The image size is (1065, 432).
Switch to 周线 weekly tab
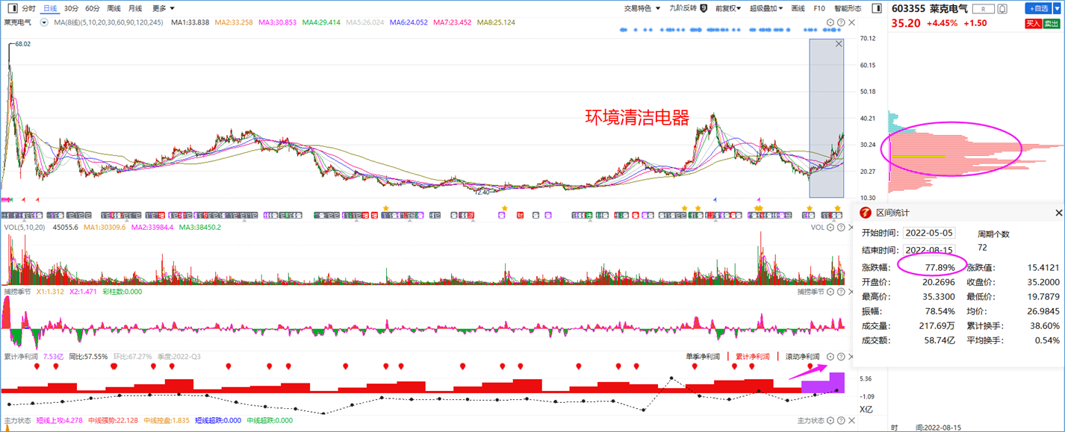pyautogui.click(x=114, y=8)
